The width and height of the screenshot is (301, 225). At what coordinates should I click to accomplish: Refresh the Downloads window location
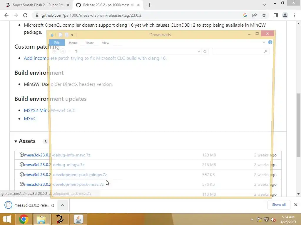point(205,51)
